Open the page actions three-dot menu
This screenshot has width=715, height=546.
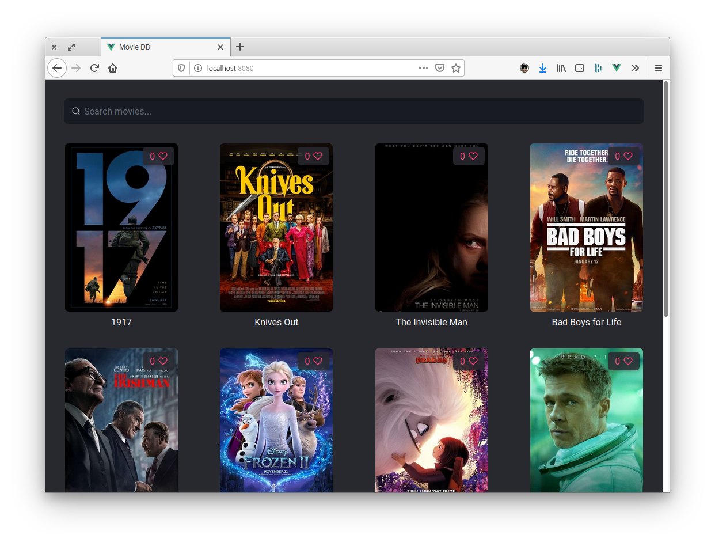pyautogui.click(x=424, y=68)
